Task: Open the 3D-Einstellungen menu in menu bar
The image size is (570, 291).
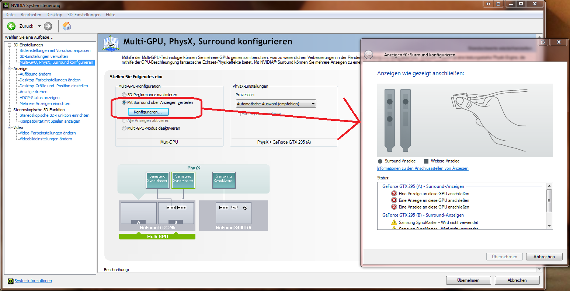Action: 84,15
